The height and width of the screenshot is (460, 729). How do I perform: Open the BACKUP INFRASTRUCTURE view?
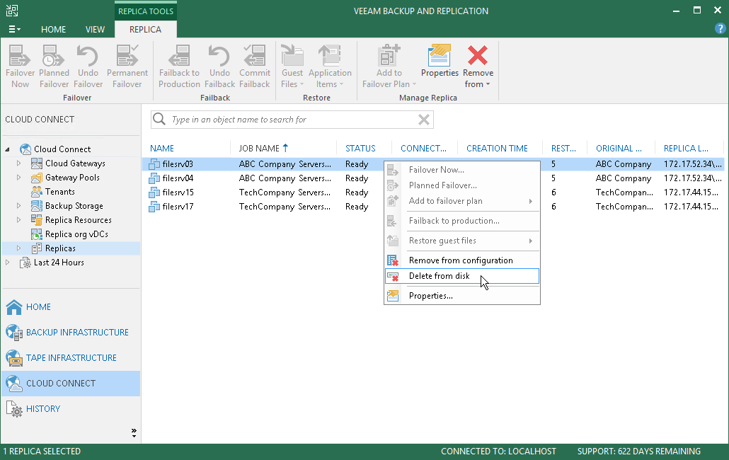tap(71, 332)
